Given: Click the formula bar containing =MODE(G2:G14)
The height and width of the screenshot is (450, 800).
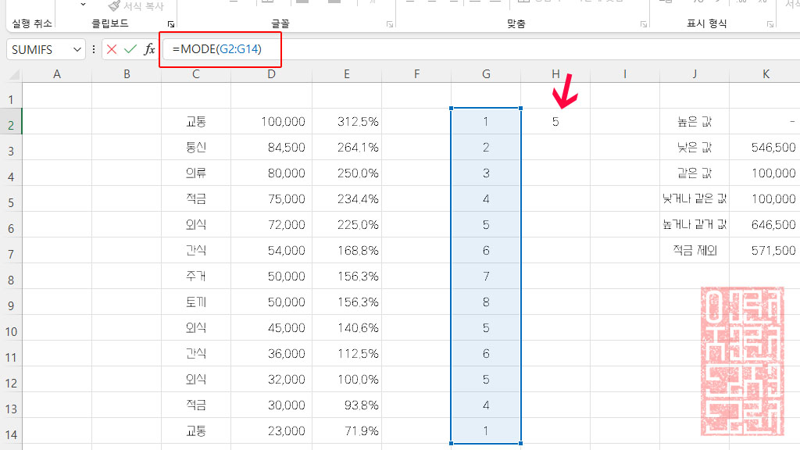Looking at the screenshot, I should (x=220, y=48).
